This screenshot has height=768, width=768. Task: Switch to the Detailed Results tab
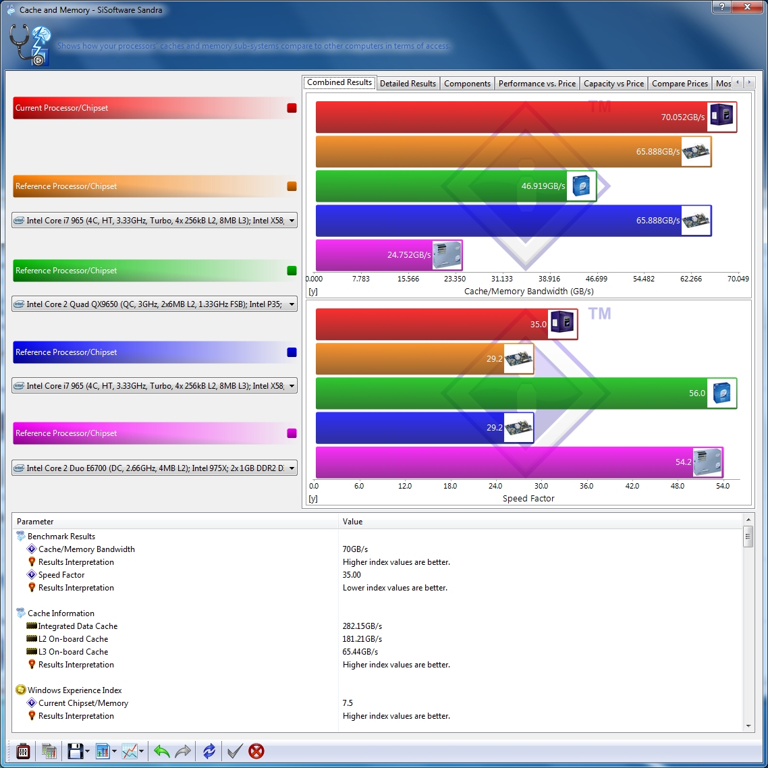pyautogui.click(x=408, y=83)
